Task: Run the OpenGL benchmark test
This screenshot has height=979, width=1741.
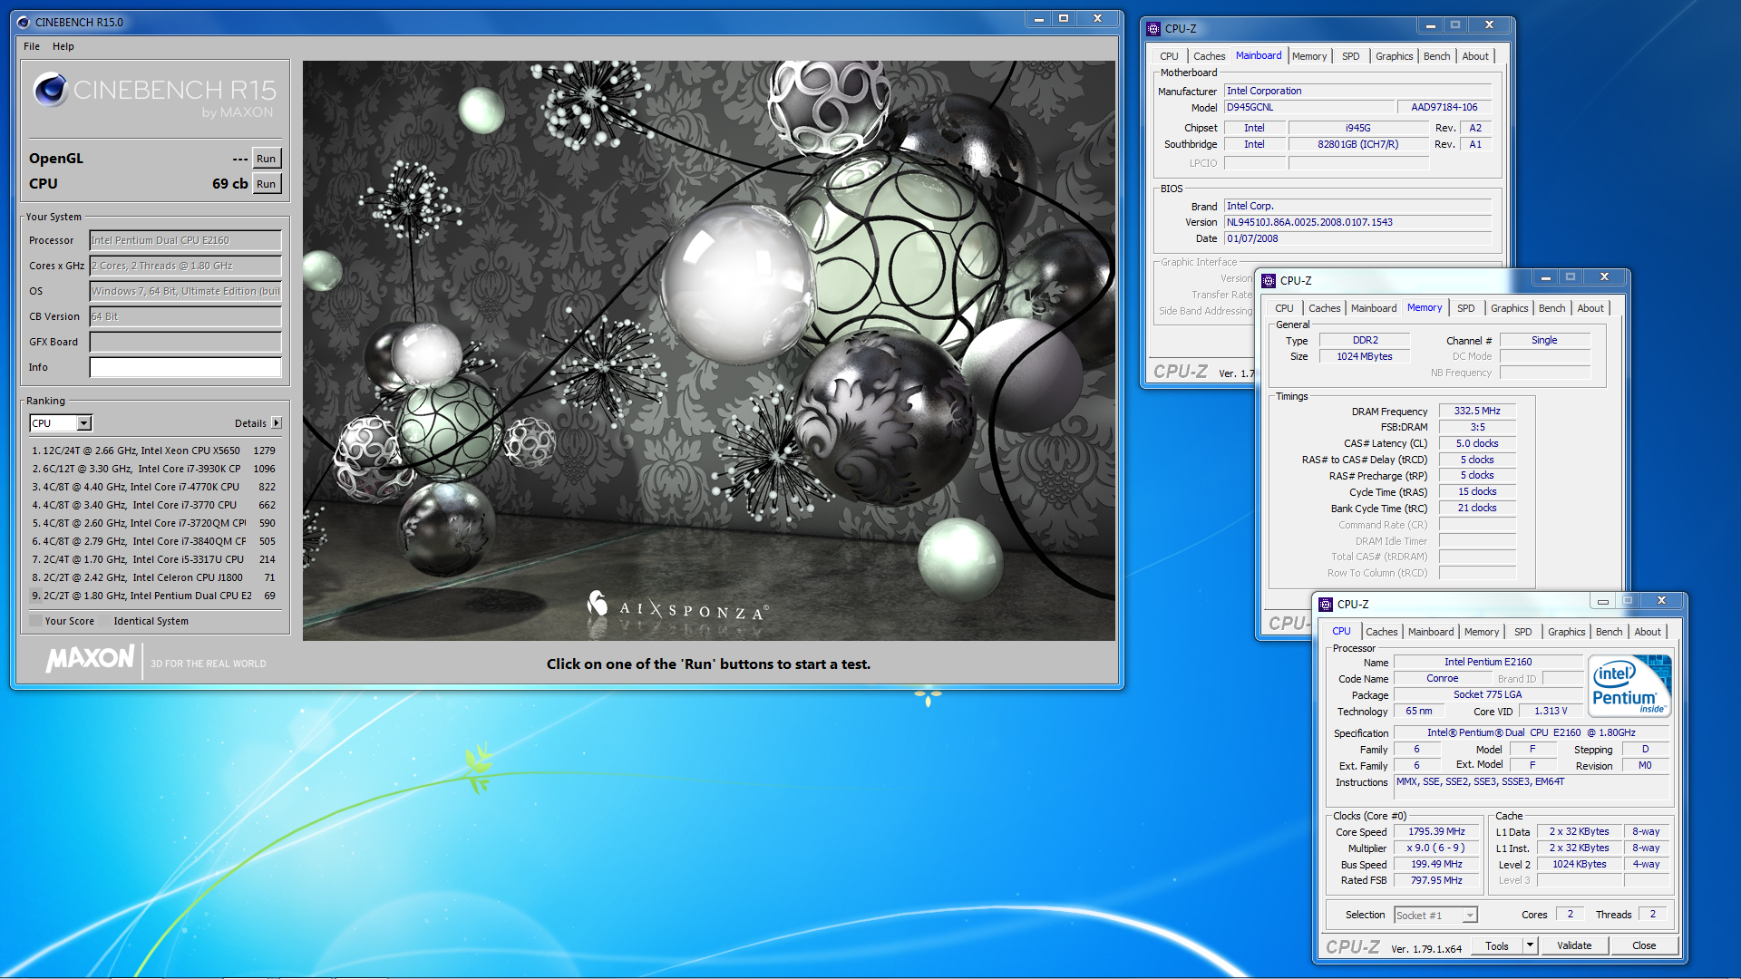Action: click(266, 159)
